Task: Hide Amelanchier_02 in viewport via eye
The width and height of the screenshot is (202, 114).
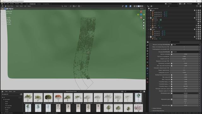Action: 196,14
